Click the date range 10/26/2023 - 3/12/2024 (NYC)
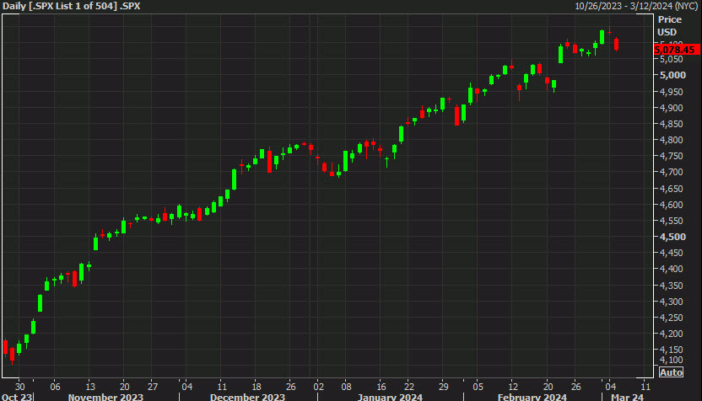 (636, 6)
